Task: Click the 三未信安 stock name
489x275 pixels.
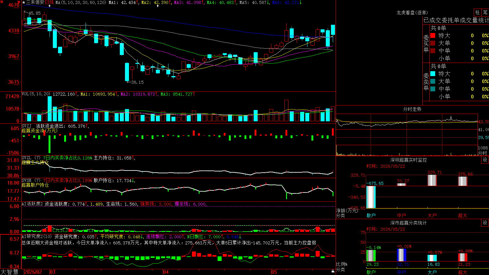Action: tap(35, 2)
